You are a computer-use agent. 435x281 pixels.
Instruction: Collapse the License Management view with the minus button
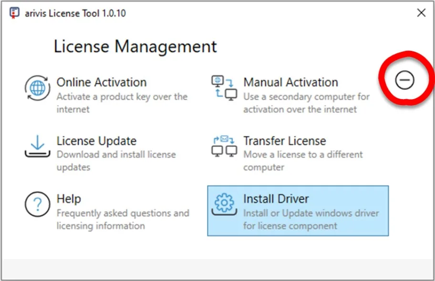[405, 80]
